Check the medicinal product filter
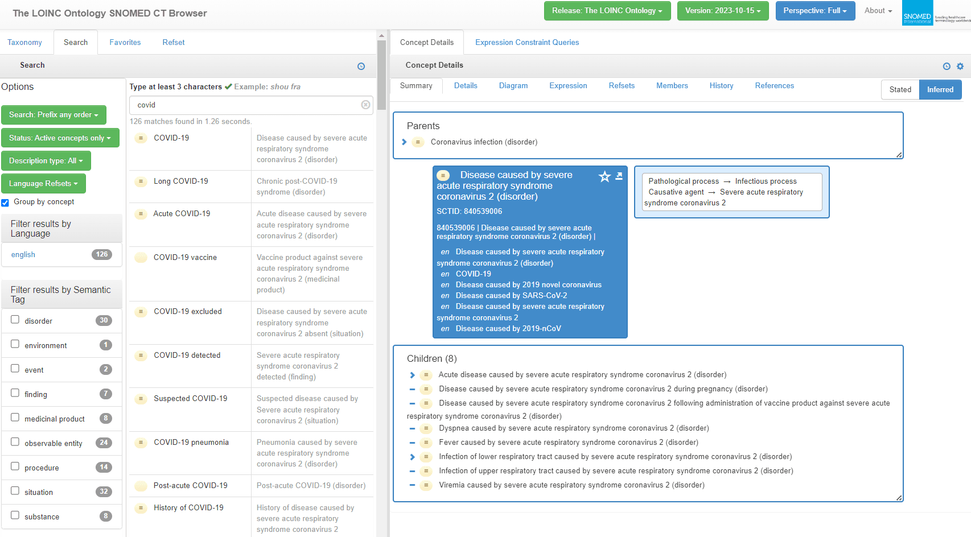Image resolution: width=971 pixels, height=537 pixels. (15, 418)
